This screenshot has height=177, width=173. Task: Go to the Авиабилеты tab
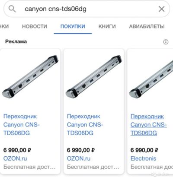tap(147, 26)
